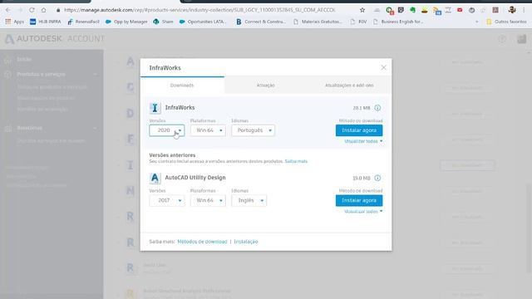The width and height of the screenshot is (532, 299).
Task: Bookmark page with the star icon
Action: (362, 10)
